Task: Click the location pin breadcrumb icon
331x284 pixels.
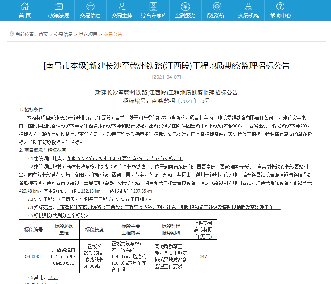Action: [12, 34]
